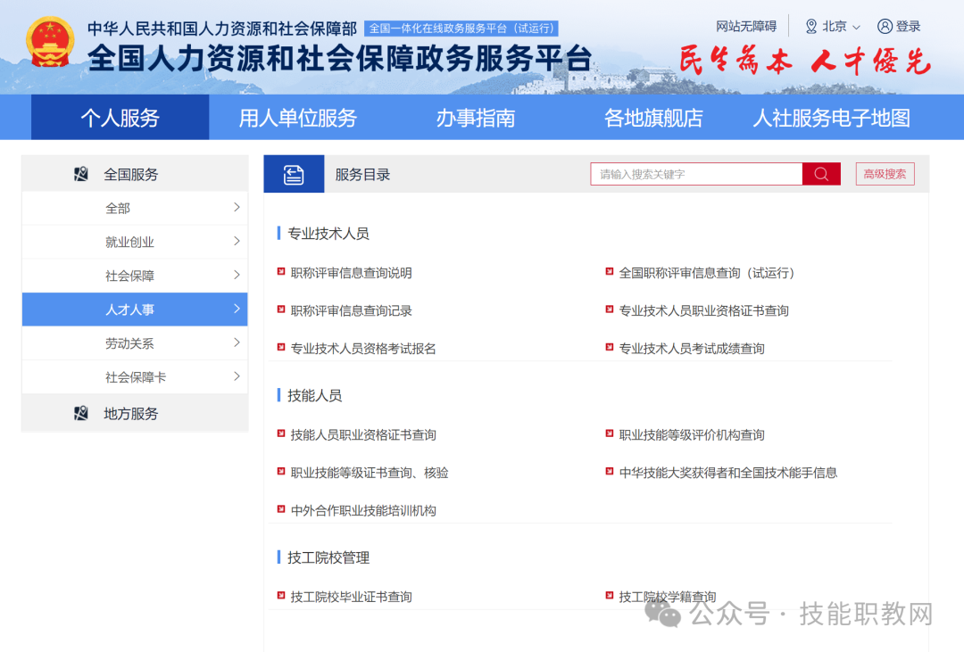This screenshot has width=964, height=652.
Task: Click the map icon next to 地方服务
Action: tap(80, 413)
